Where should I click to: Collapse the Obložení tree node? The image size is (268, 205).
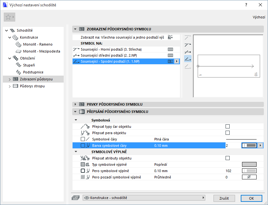pos(10,59)
